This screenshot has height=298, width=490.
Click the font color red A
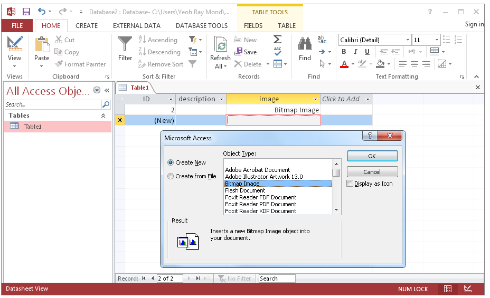[x=344, y=64]
